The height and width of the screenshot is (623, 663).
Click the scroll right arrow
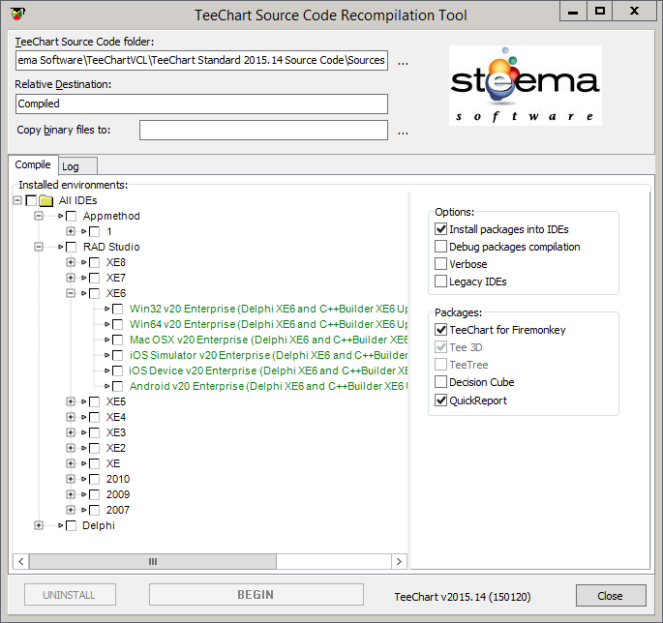[x=399, y=562]
